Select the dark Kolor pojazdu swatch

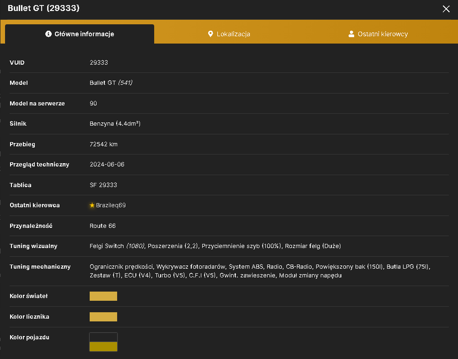pyautogui.click(x=103, y=337)
